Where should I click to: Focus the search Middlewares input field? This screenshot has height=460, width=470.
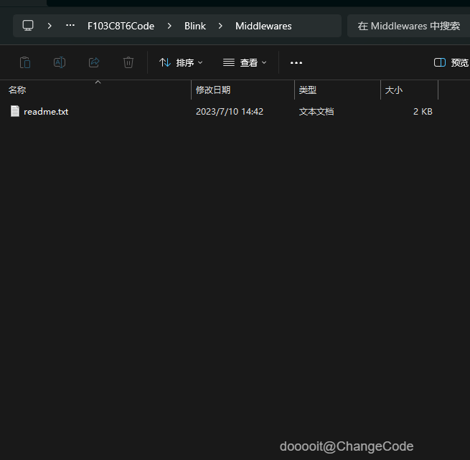click(408, 26)
